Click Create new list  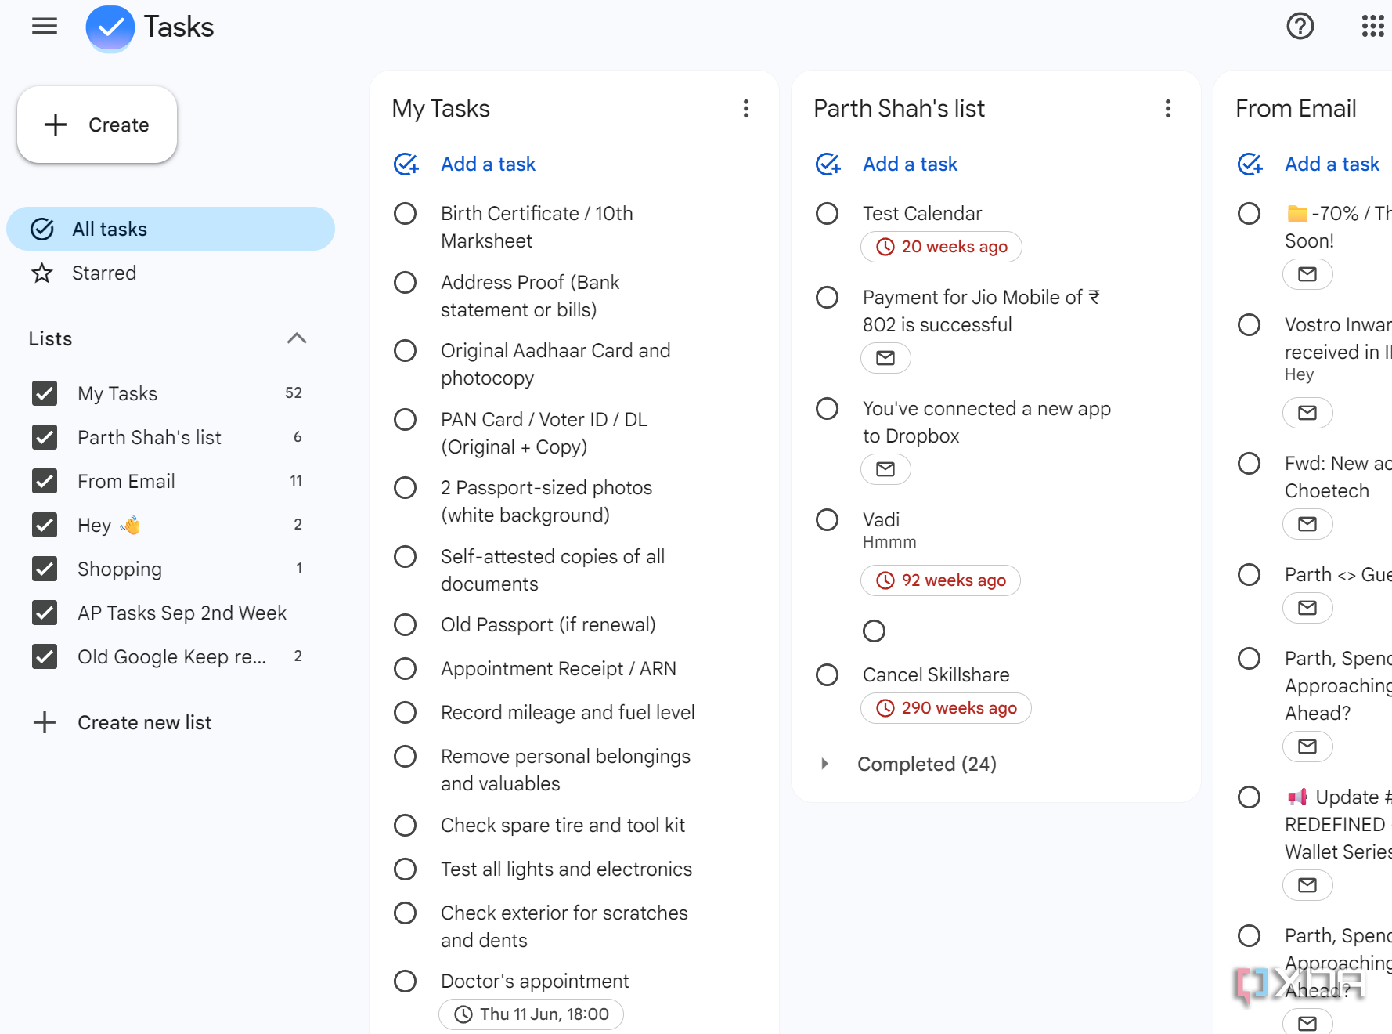point(144,722)
